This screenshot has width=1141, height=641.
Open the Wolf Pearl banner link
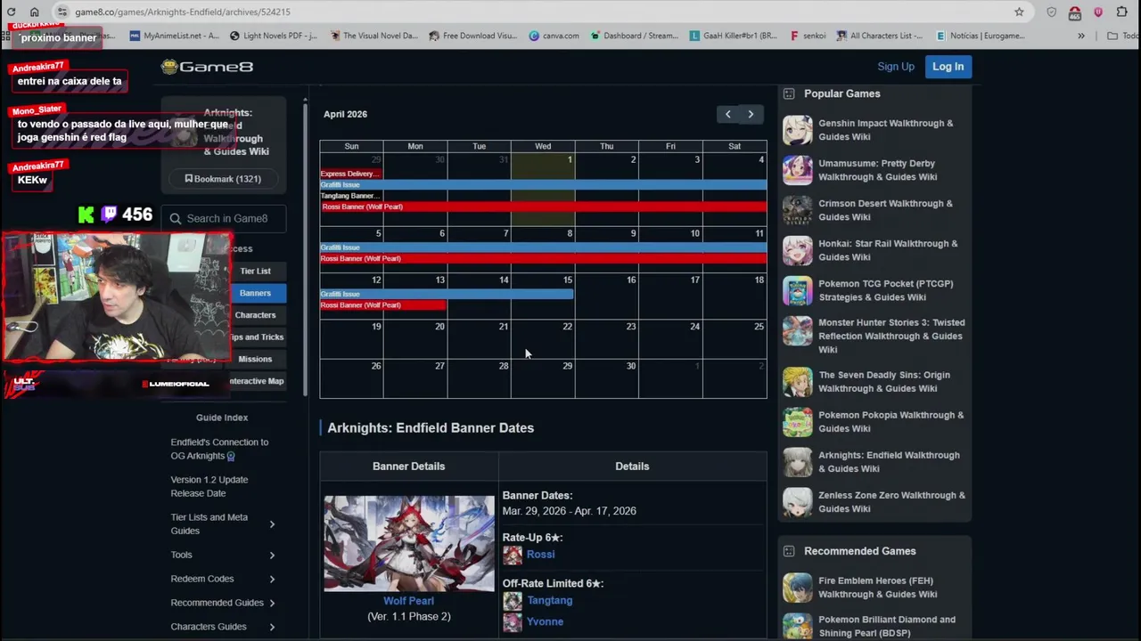click(408, 601)
